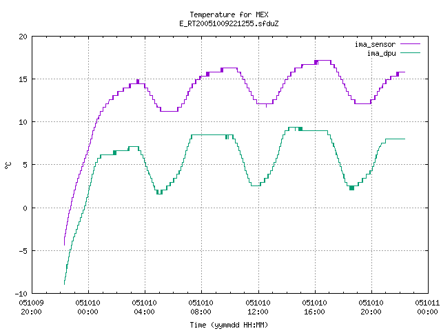Click the y-axis value -5

tap(21, 251)
